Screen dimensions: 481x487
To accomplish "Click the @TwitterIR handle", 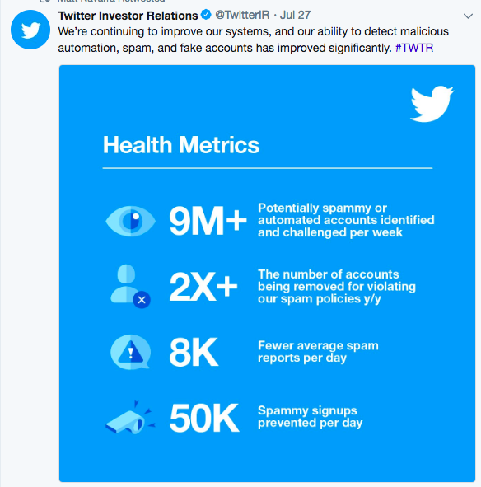I will (x=242, y=15).
